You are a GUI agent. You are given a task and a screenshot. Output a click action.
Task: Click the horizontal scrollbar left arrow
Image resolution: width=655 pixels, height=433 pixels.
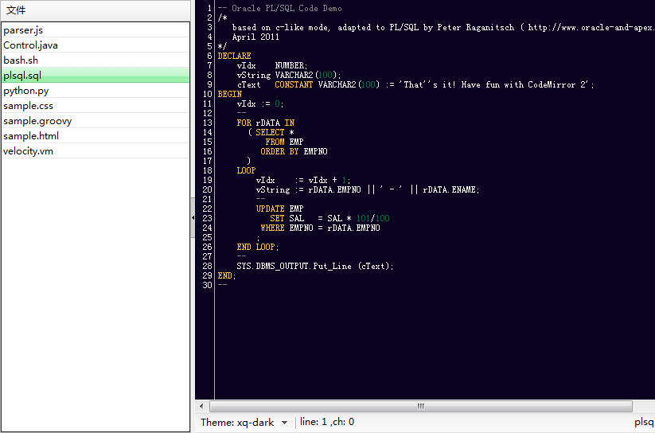(x=200, y=406)
